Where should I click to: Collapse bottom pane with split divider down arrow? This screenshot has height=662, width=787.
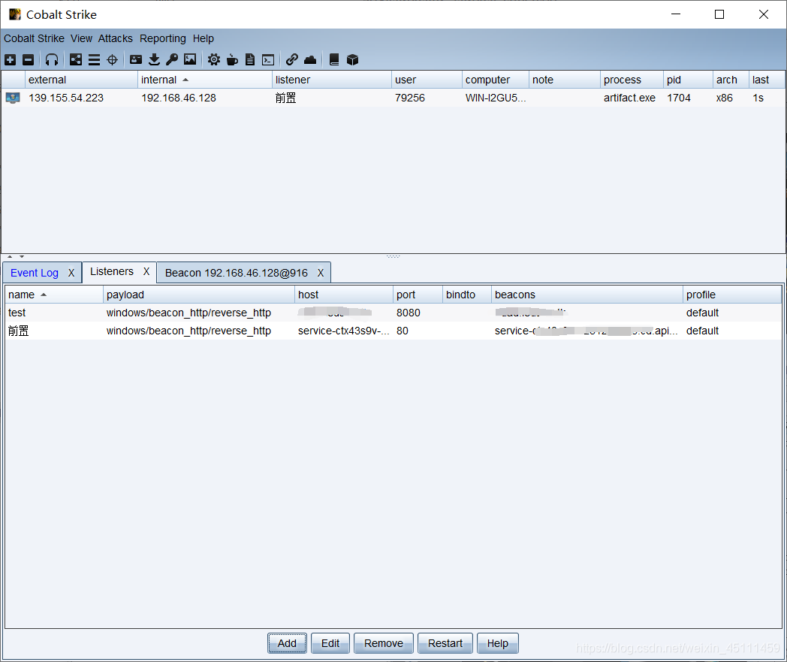click(x=22, y=257)
